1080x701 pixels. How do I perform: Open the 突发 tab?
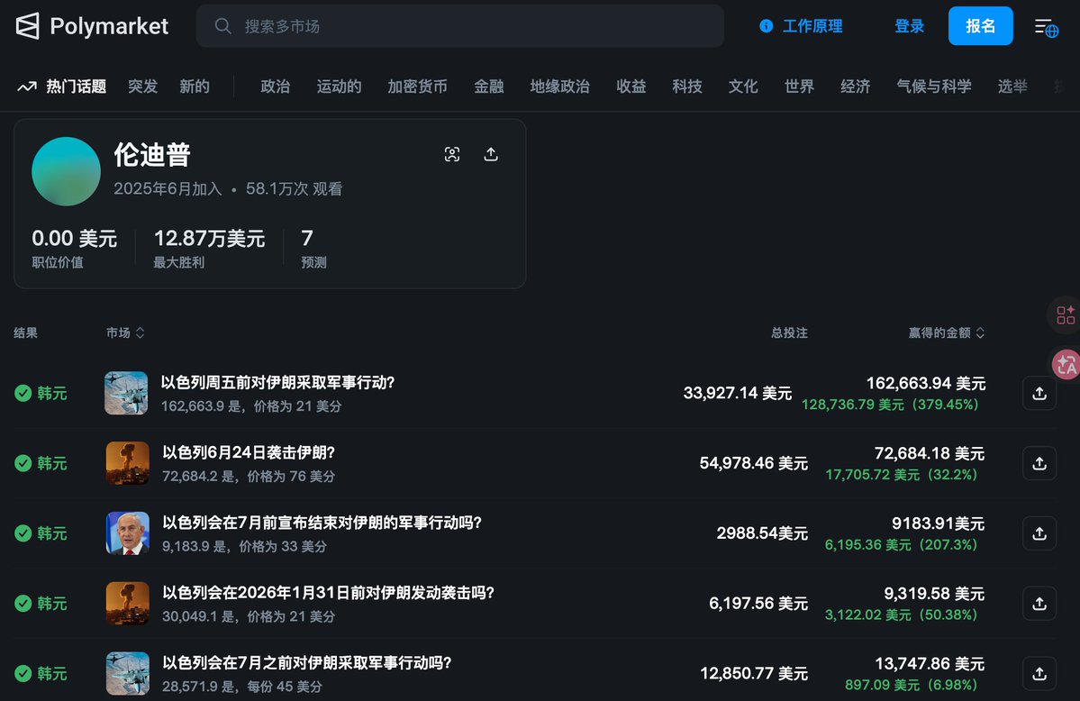[142, 86]
